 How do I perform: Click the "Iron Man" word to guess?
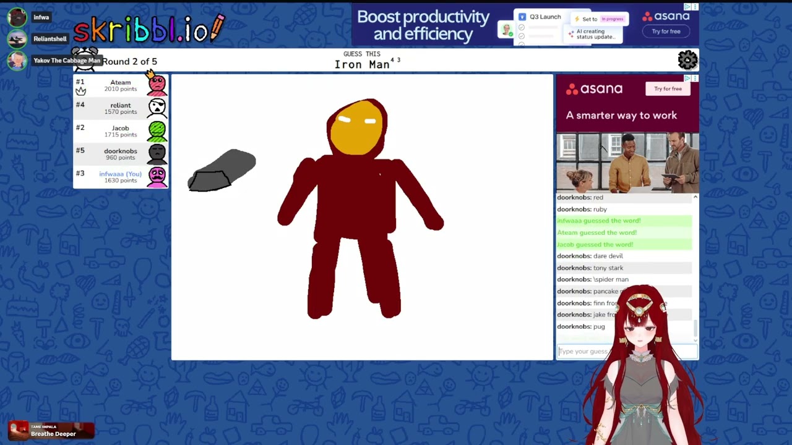coord(362,64)
